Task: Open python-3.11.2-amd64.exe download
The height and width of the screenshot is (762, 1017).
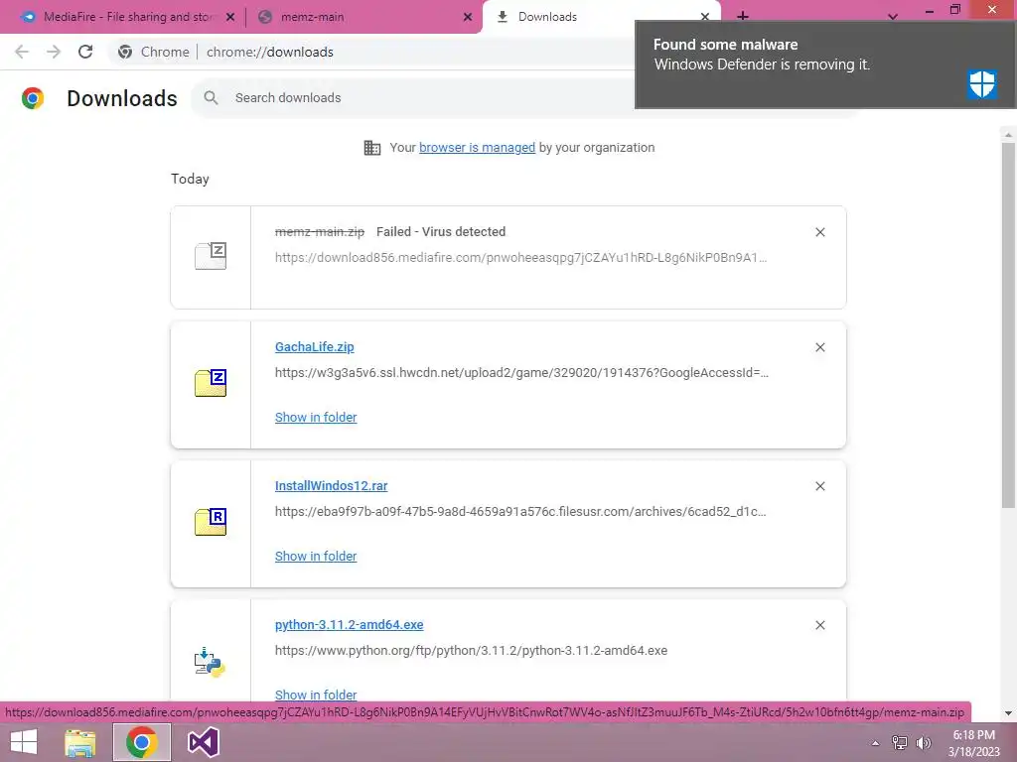Action: tap(349, 625)
